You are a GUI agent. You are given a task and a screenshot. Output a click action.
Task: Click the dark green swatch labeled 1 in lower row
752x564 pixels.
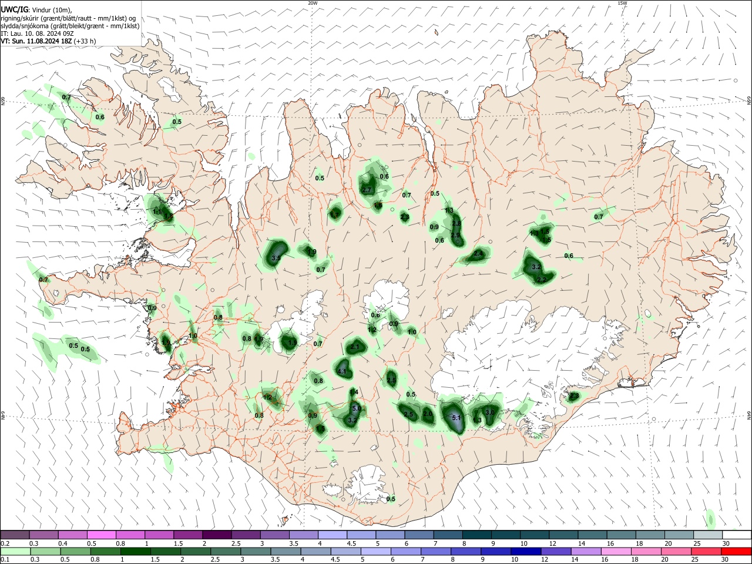point(135,551)
